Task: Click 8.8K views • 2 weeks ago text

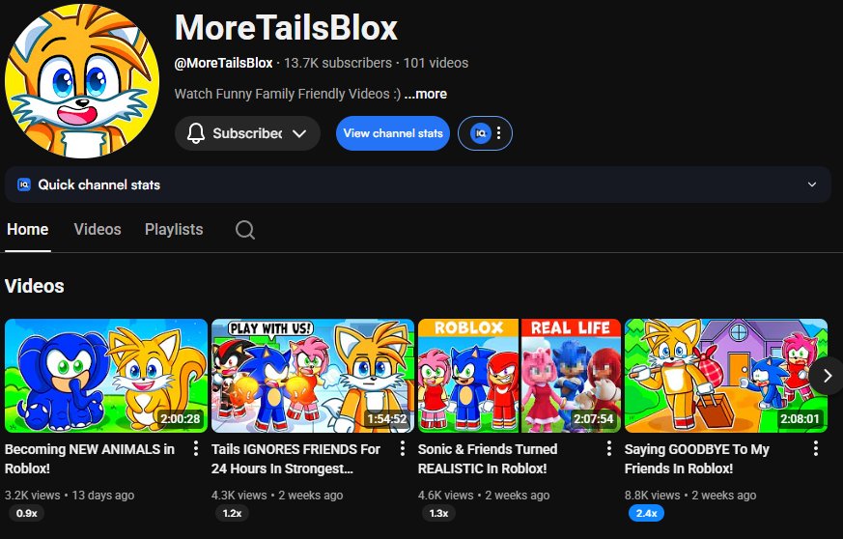Action: tap(690, 495)
